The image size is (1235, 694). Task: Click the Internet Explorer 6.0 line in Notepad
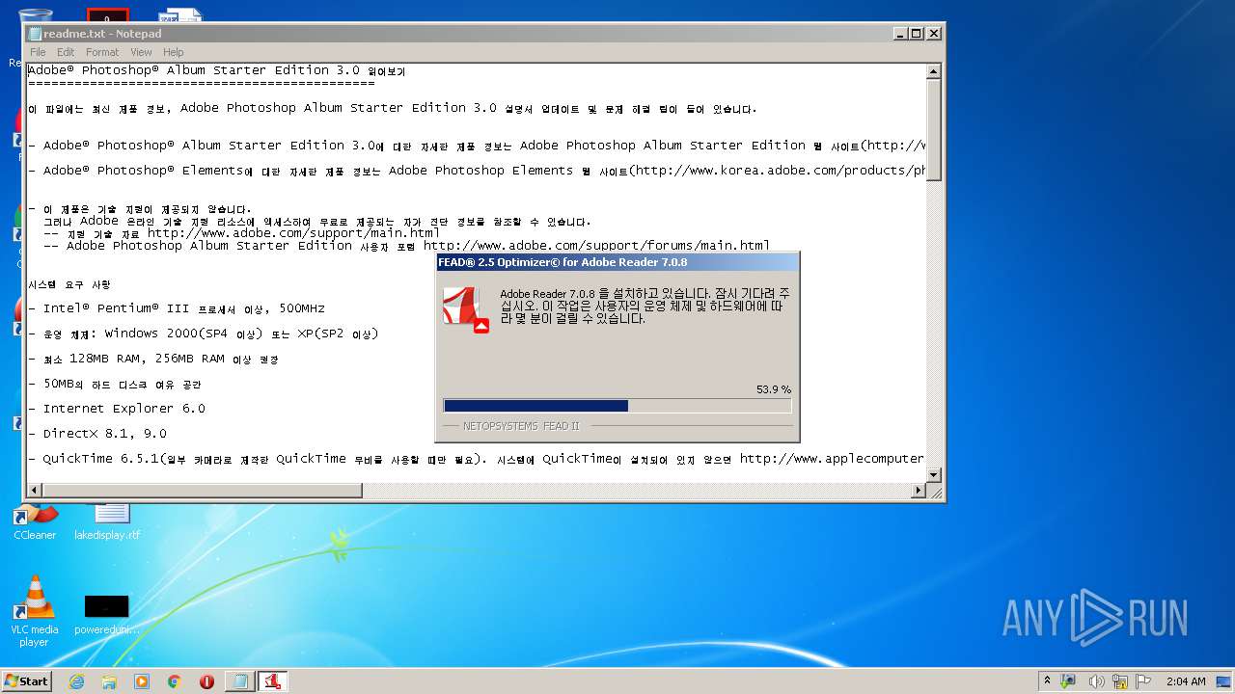pyautogui.click(x=117, y=409)
